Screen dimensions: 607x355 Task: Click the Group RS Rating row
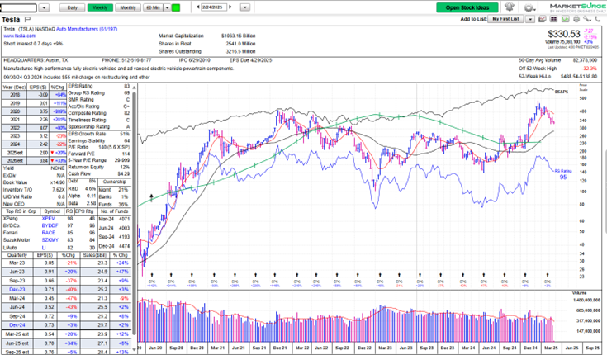(99, 93)
